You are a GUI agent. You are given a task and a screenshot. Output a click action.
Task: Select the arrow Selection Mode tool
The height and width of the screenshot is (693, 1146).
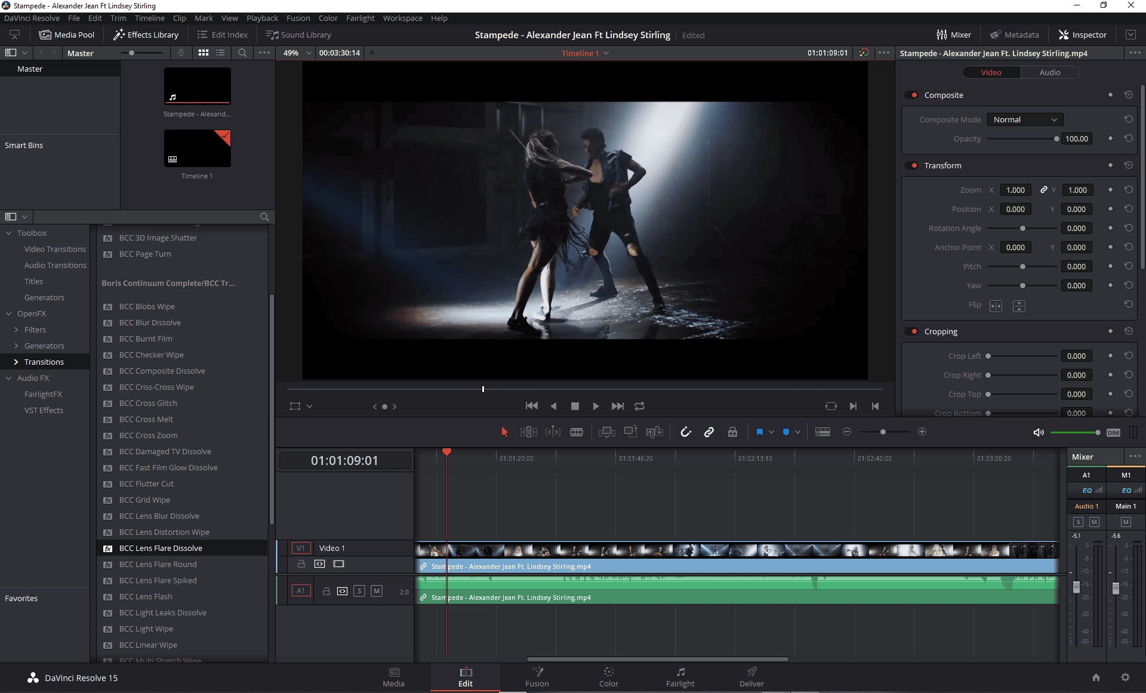(504, 432)
